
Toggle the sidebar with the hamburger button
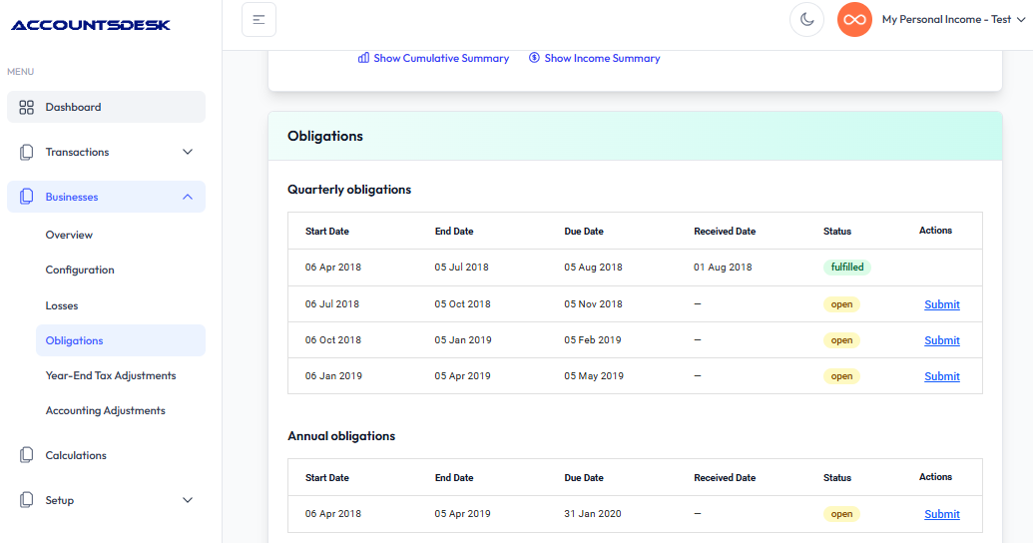point(258,20)
